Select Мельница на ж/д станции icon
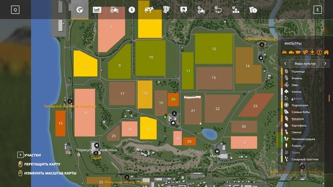Viewport: 333px width, 187px height. [x=127, y=177]
